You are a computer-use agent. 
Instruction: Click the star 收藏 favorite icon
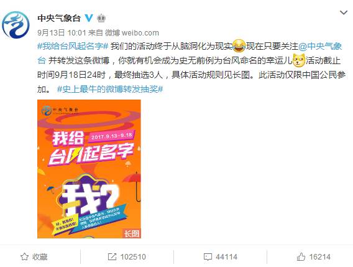tap(24, 256)
